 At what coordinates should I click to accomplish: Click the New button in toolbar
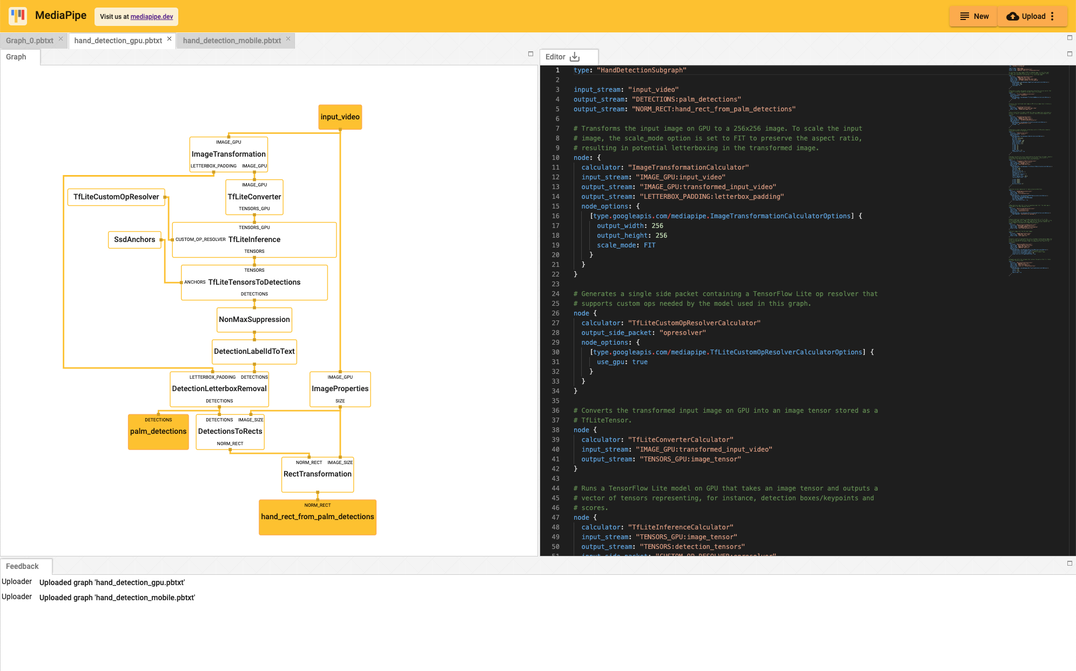[x=976, y=16]
